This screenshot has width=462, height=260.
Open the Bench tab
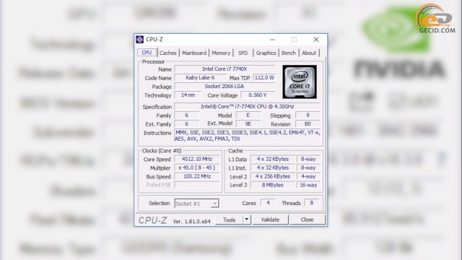(289, 53)
